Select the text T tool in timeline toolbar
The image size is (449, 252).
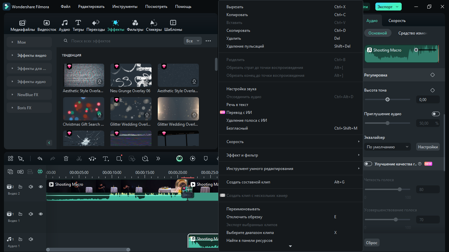pyautogui.click(x=106, y=158)
